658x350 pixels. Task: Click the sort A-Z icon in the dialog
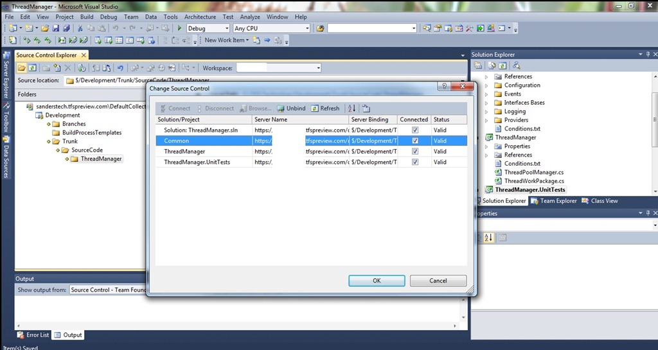351,109
